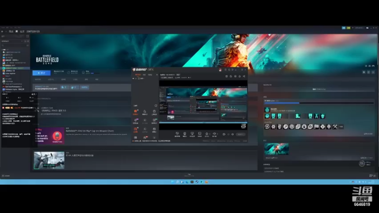Open the library filter dropdown in sidebar
The image size is (379, 213).
[x=12, y=41]
